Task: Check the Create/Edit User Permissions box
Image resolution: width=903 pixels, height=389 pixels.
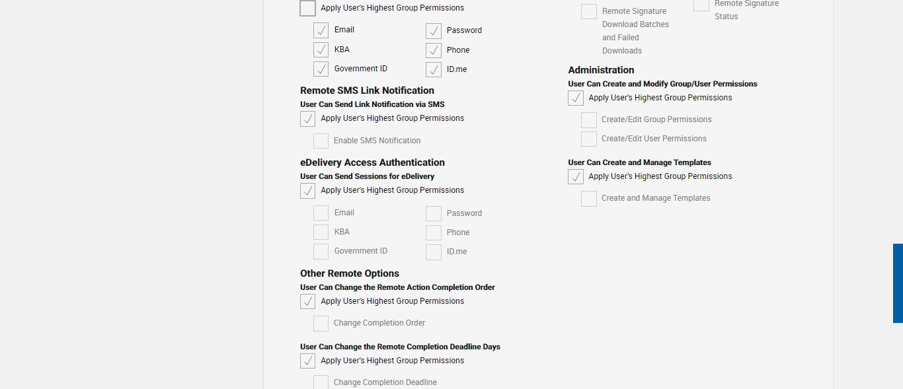Action: click(x=589, y=139)
